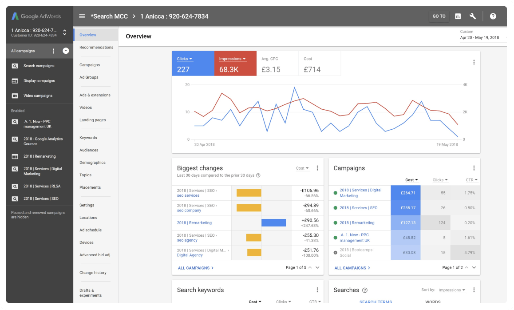Open the three-dot menu beside All campaigns
The width and height of the screenshot is (514, 310).
(x=53, y=51)
